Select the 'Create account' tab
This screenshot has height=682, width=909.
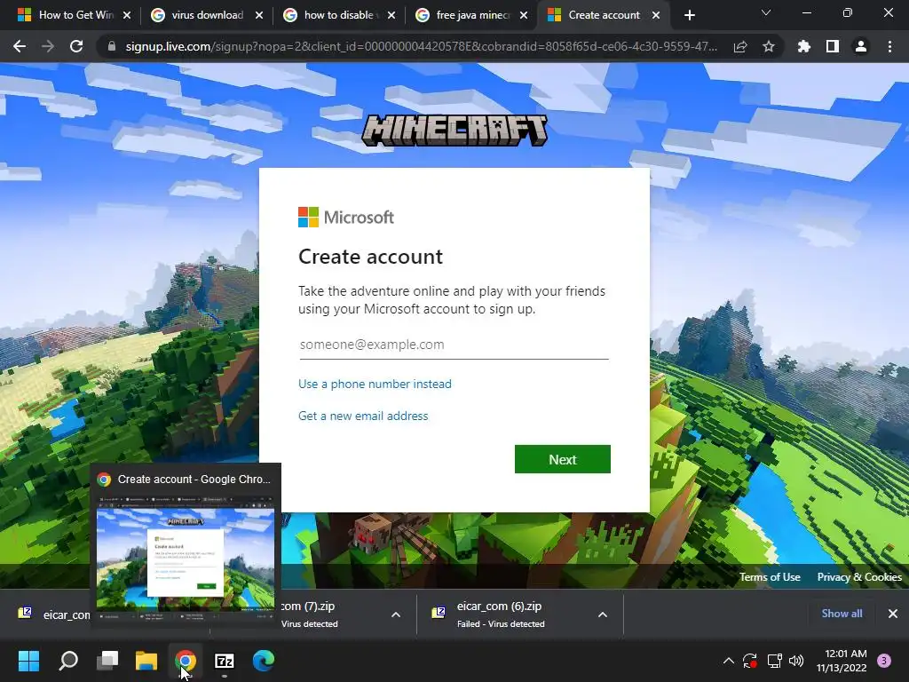604,15
